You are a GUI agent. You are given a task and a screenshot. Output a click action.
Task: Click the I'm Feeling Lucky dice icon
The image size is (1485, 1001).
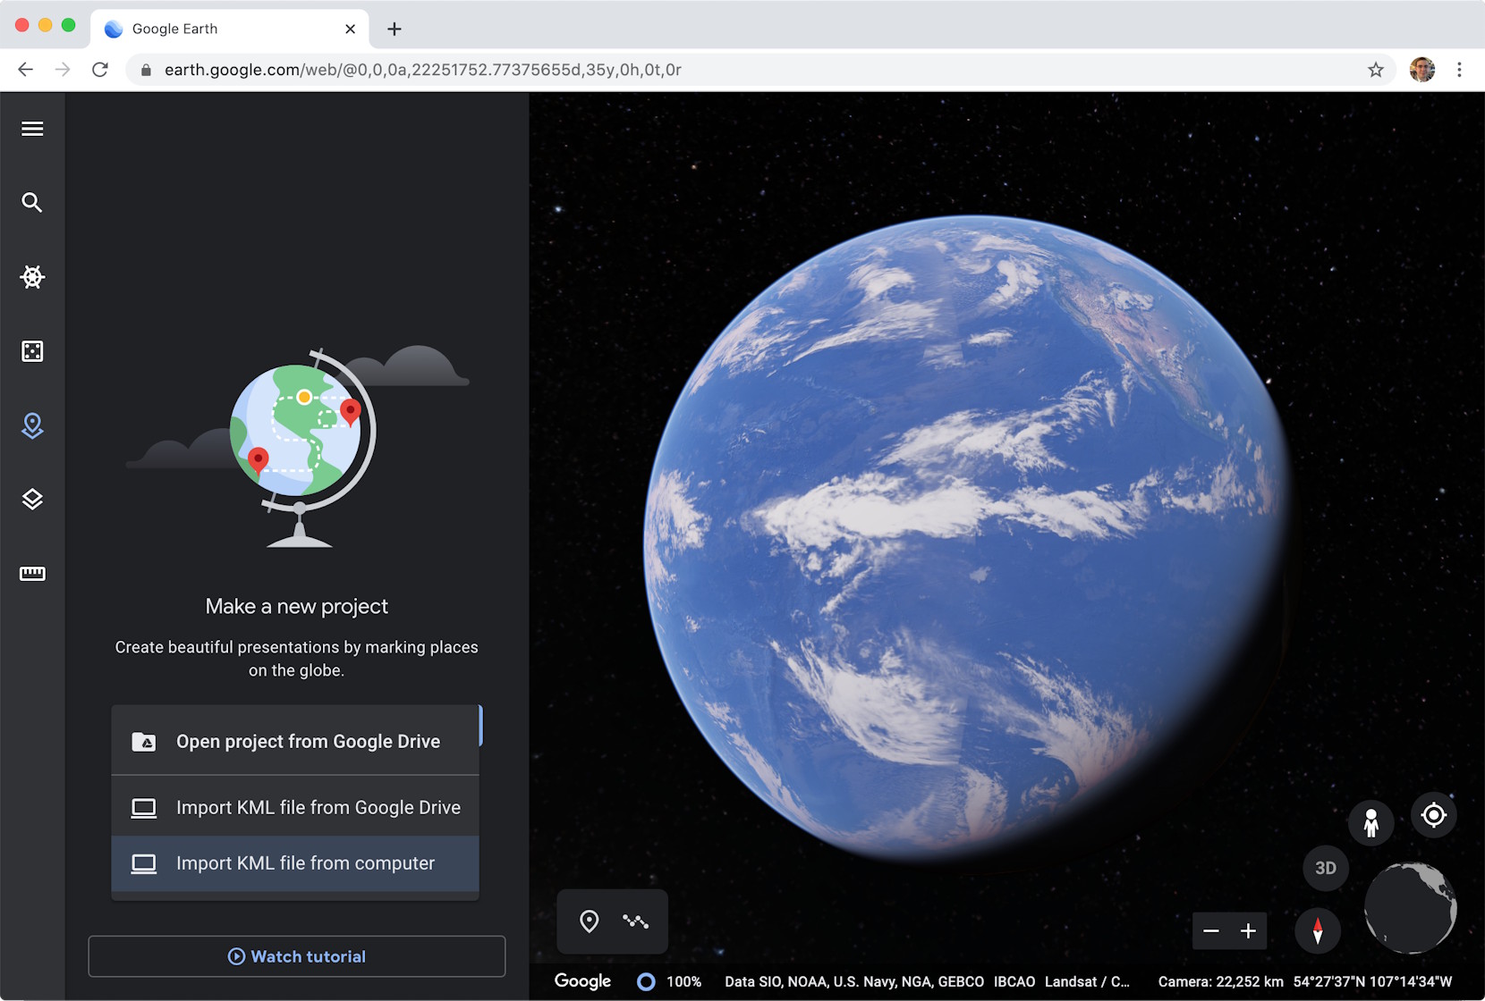click(32, 351)
